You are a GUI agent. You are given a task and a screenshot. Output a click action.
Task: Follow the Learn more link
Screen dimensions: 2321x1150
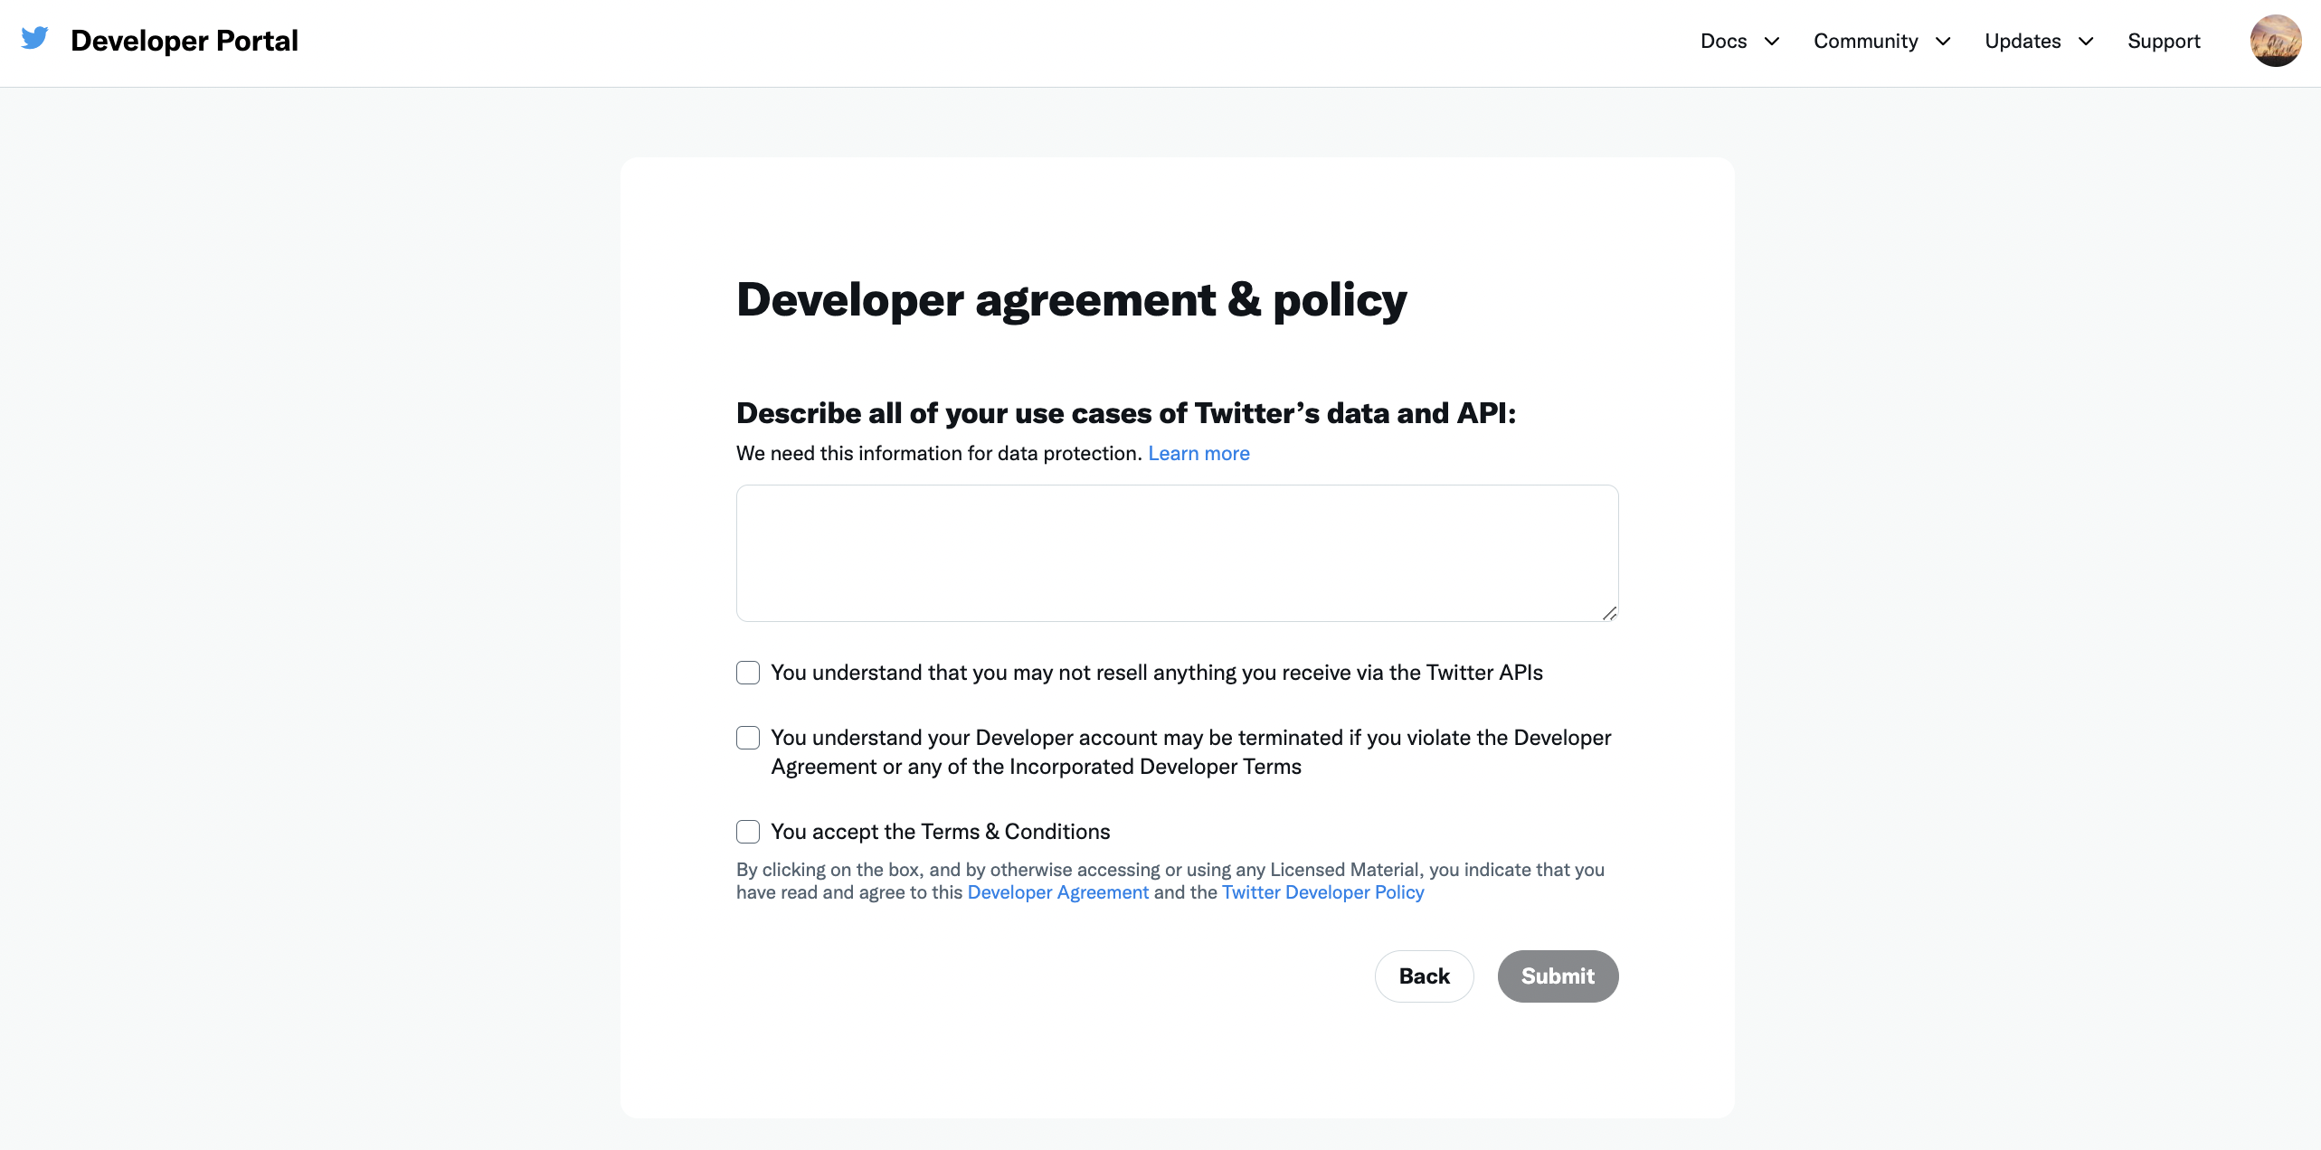coord(1198,454)
